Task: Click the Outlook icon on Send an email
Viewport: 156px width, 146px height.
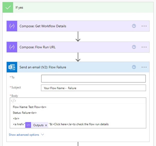Action: point(12,67)
